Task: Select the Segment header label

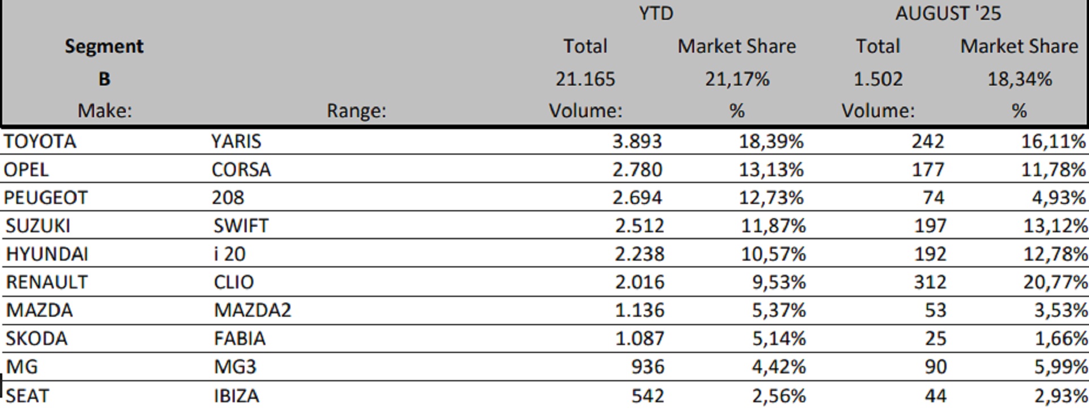Action: tap(104, 46)
